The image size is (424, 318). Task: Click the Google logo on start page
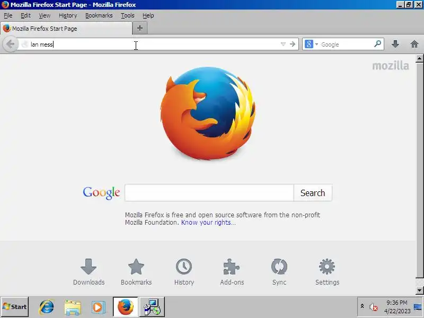(101, 193)
